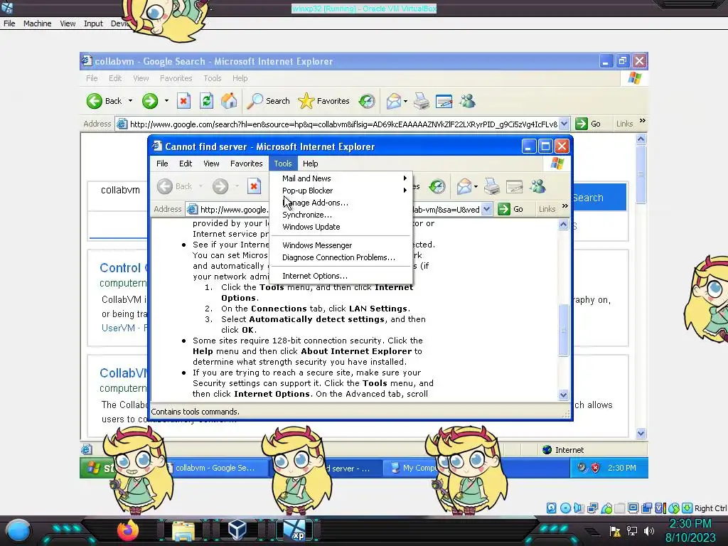Image resolution: width=728 pixels, height=546 pixels.
Task: Click Messenger icon in Cannot find server window
Action: (x=537, y=187)
